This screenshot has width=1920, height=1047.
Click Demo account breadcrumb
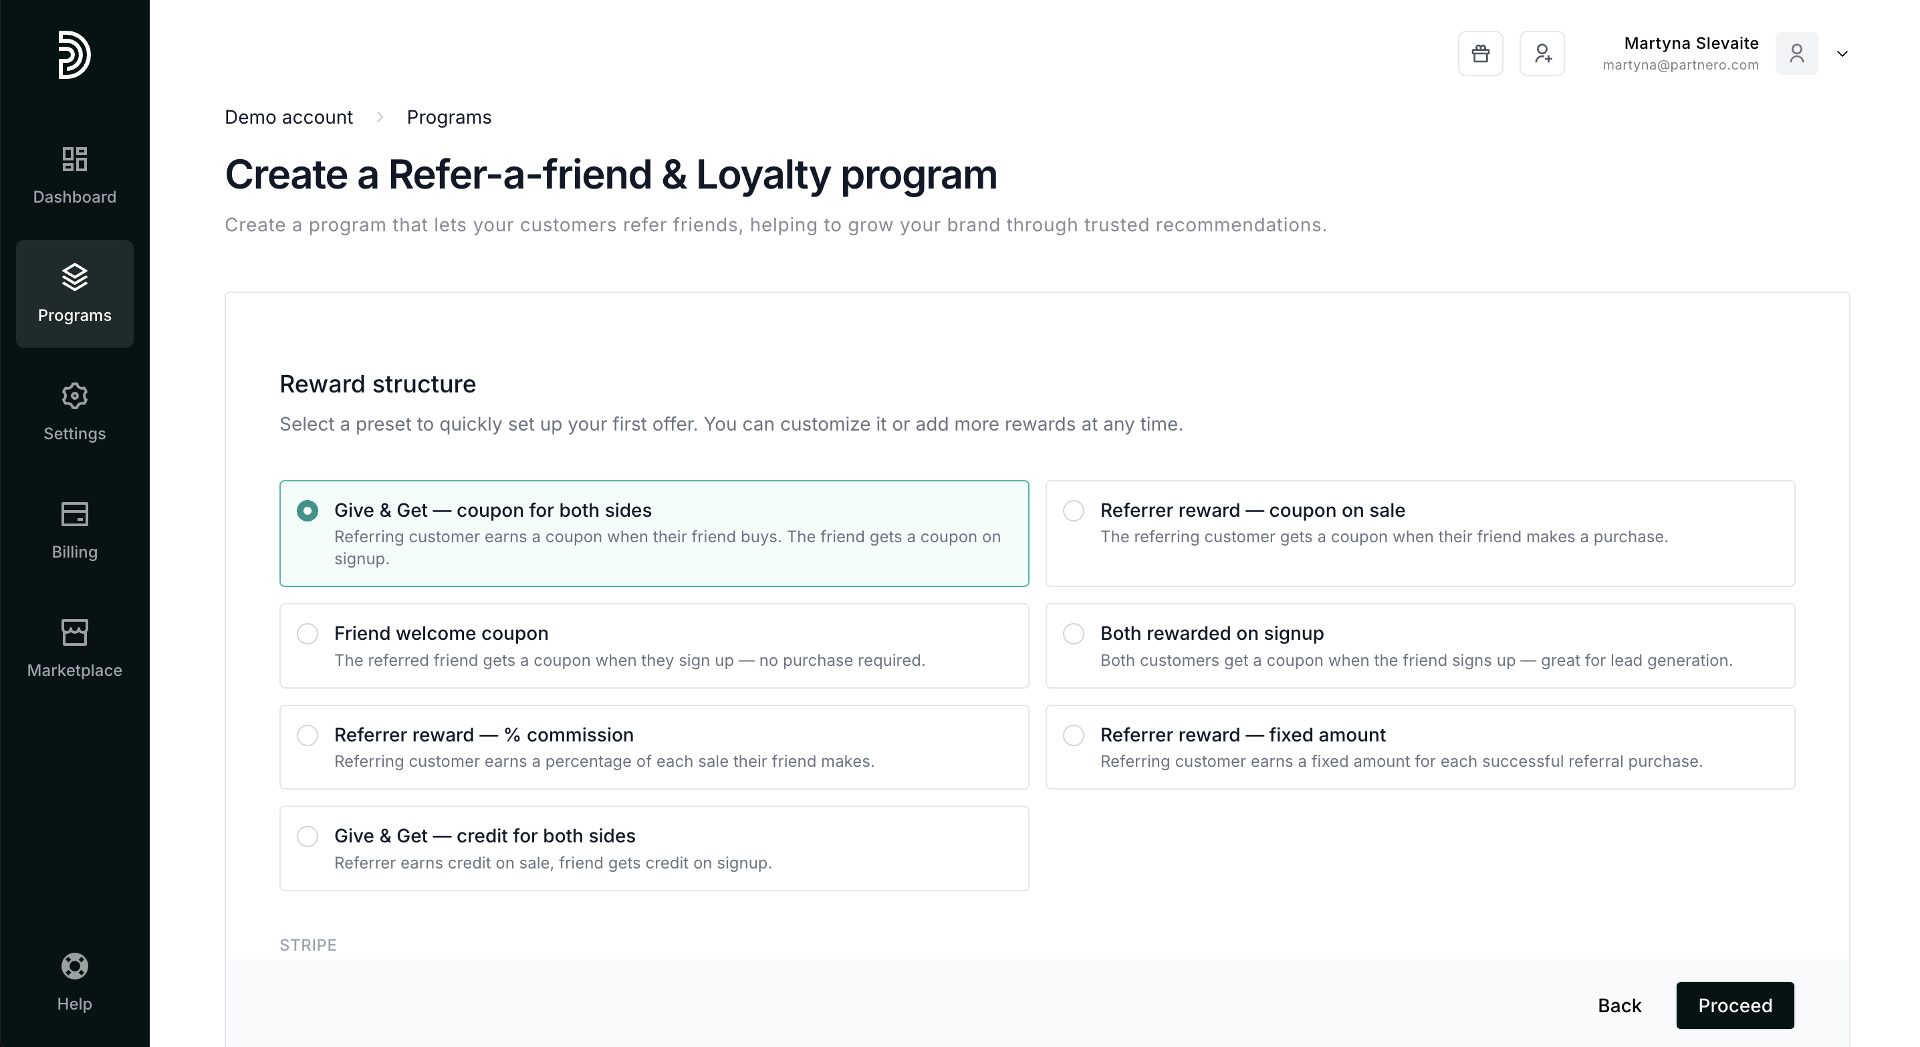click(x=288, y=117)
